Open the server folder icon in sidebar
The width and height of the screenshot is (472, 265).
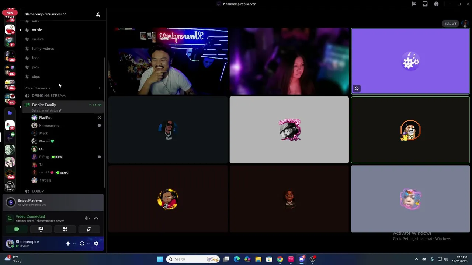point(10,113)
